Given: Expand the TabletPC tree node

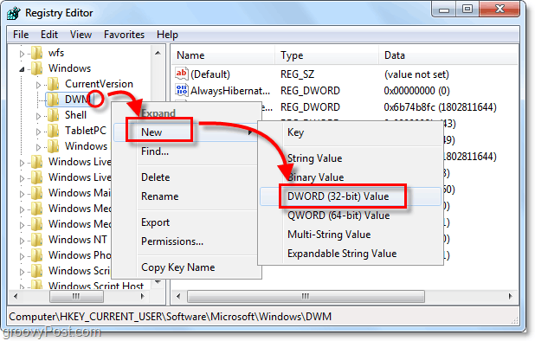Looking at the screenshot, I should (x=39, y=132).
